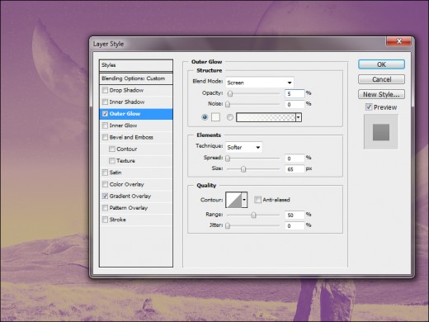The image size is (429, 322).
Task: Click the Cancel button
Action: (x=381, y=79)
